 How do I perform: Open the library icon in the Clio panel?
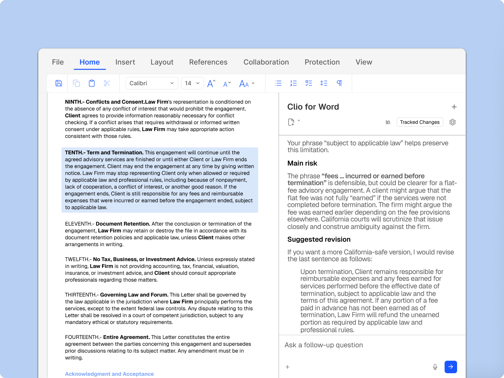[x=388, y=122]
